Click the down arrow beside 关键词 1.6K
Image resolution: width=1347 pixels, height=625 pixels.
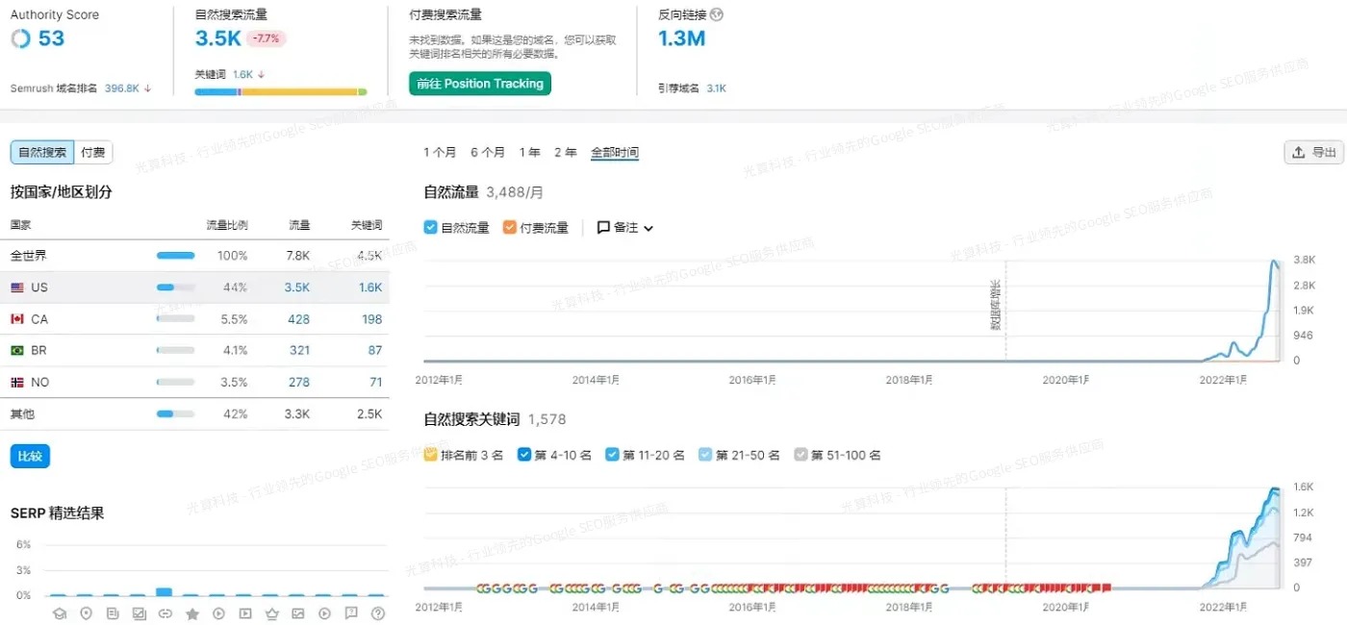pos(261,74)
